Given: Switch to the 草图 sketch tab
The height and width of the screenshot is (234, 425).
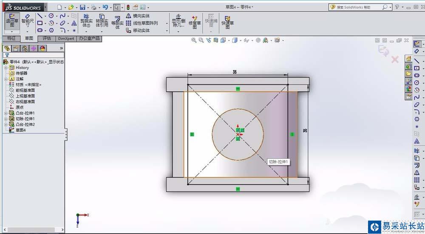Looking at the screenshot, I should [x=29, y=39].
